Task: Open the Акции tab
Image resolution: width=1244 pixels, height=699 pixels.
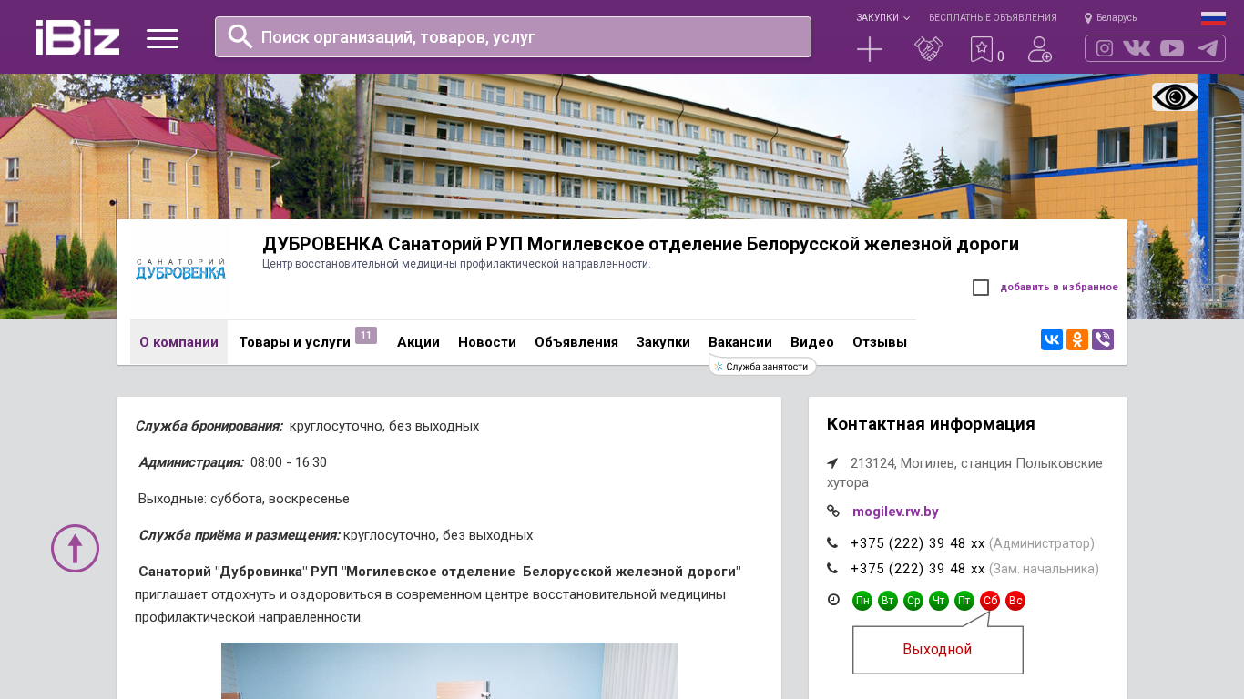Action: click(418, 342)
